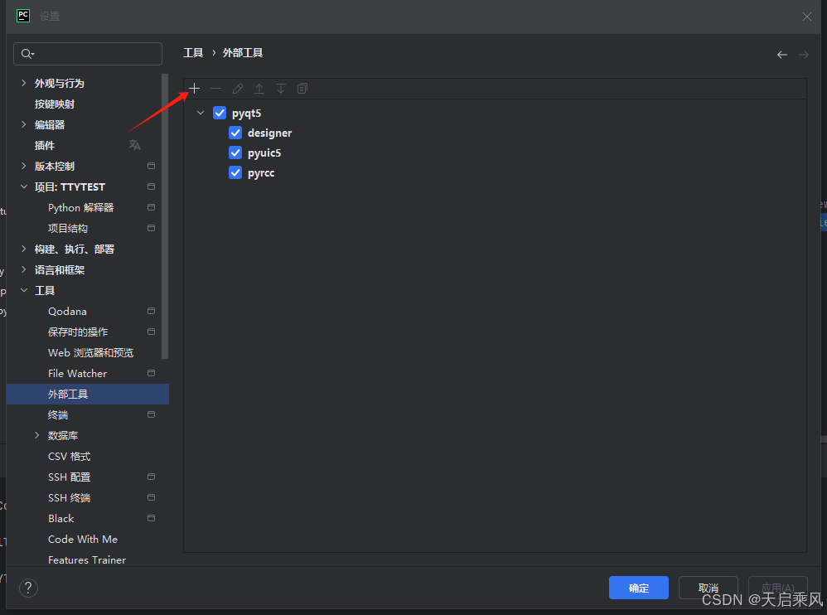The width and height of the screenshot is (827, 615).
Task: Click the 确定 button
Action: pyautogui.click(x=639, y=588)
